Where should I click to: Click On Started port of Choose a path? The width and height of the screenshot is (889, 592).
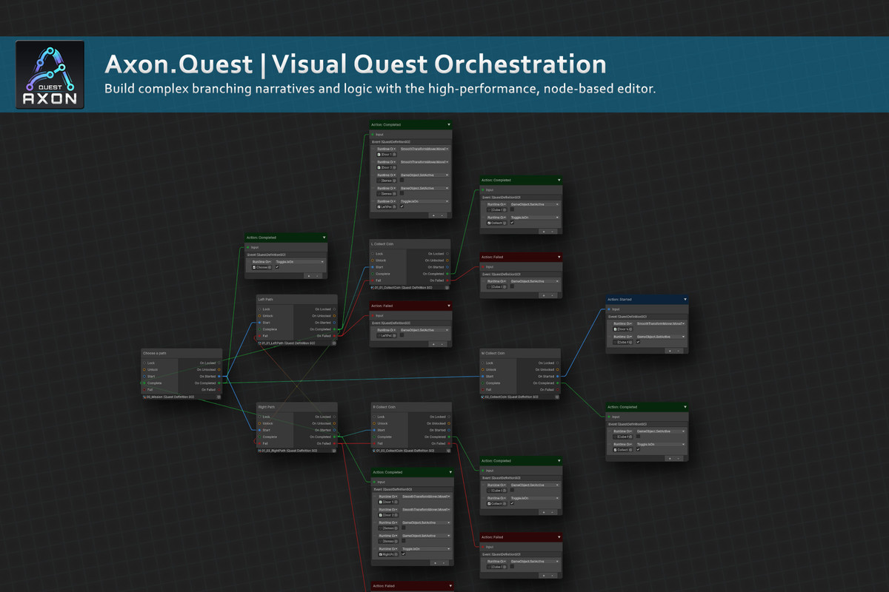click(219, 376)
